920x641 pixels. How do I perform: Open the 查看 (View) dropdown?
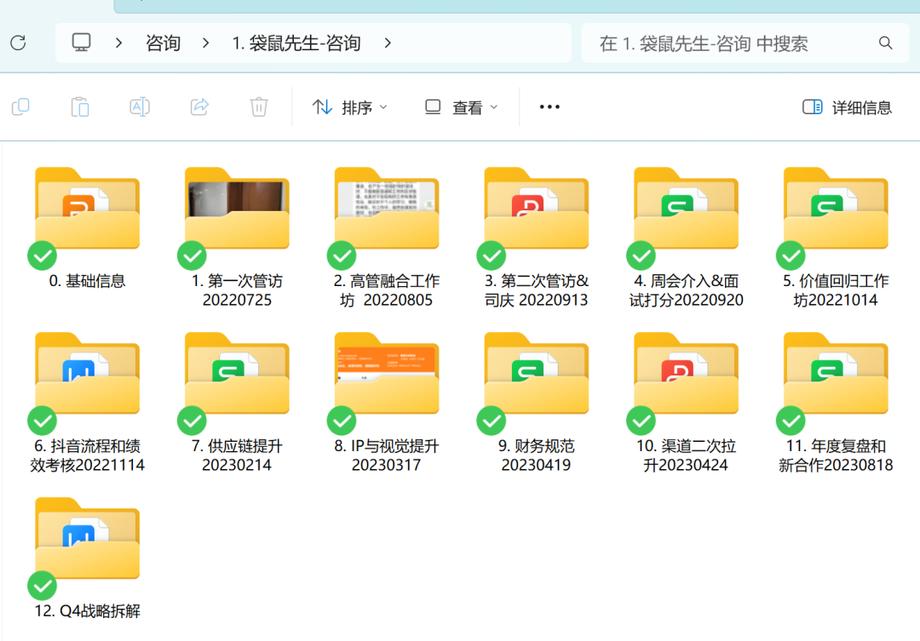460,106
